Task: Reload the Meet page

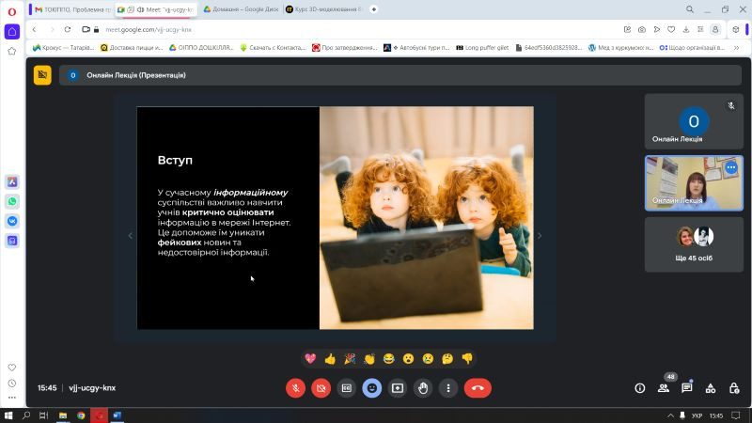Action: point(68,30)
